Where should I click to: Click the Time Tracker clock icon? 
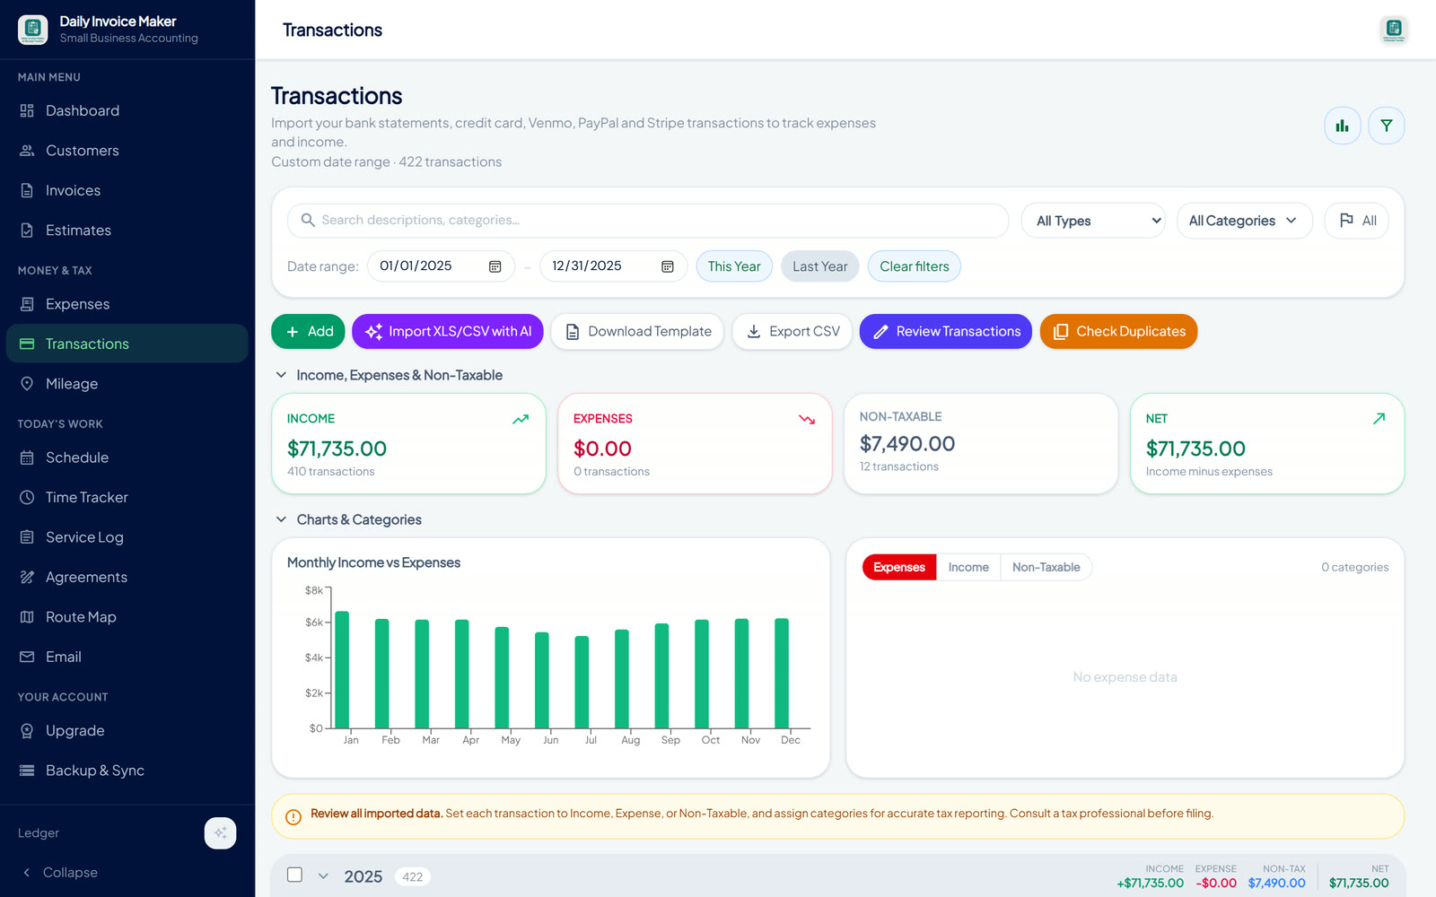pyautogui.click(x=27, y=497)
